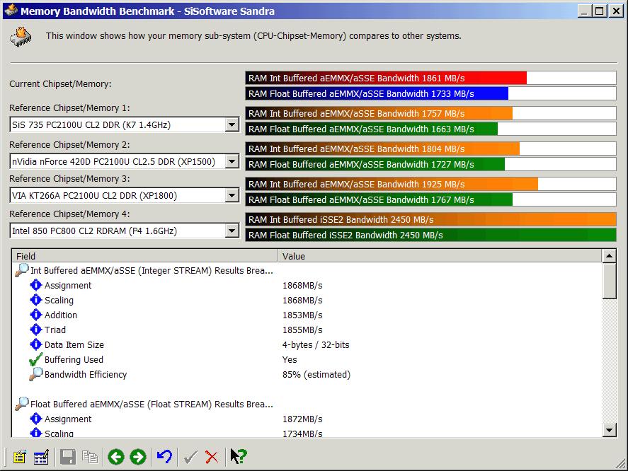628x471 pixels.
Task: Click the 'Reference Chipset/Memory 3:' label
Action: pyautogui.click(x=69, y=178)
